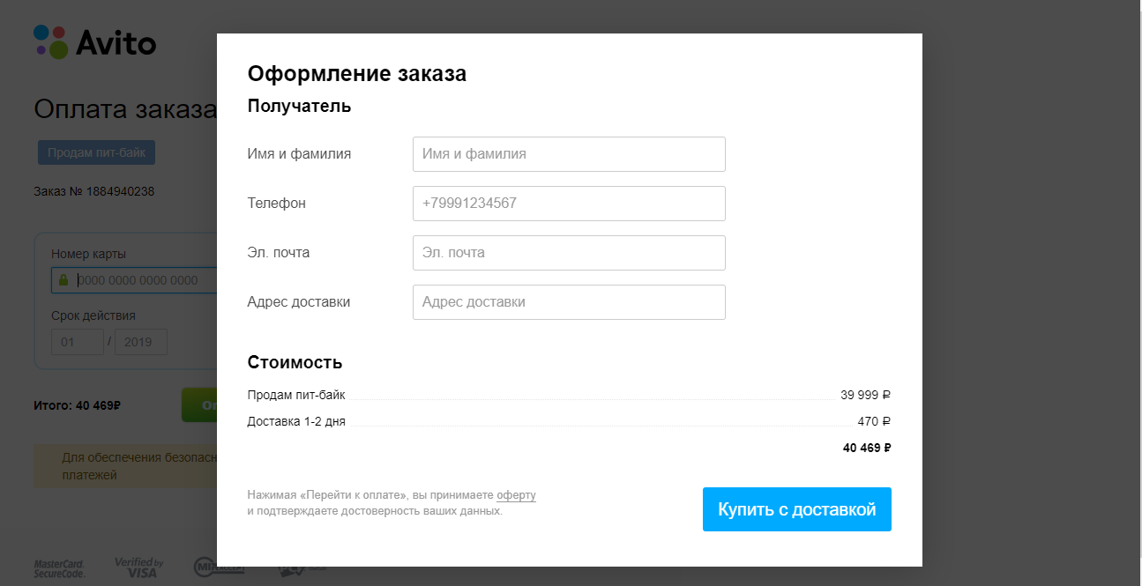Image resolution: width=1142 pixels, height=586 pixels.
Task: Click the Avito logo
Action: pyautogui.click(x=94, y=42)
